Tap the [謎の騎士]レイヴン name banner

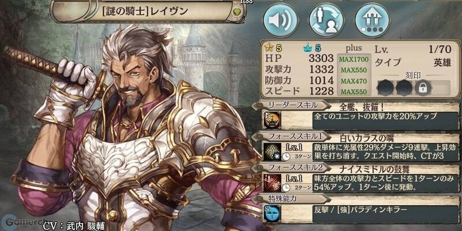(x=147, y=12)
